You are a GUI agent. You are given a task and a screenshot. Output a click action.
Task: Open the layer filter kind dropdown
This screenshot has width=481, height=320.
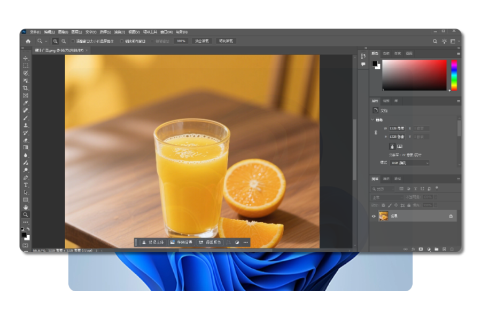(x=383, y=189)
